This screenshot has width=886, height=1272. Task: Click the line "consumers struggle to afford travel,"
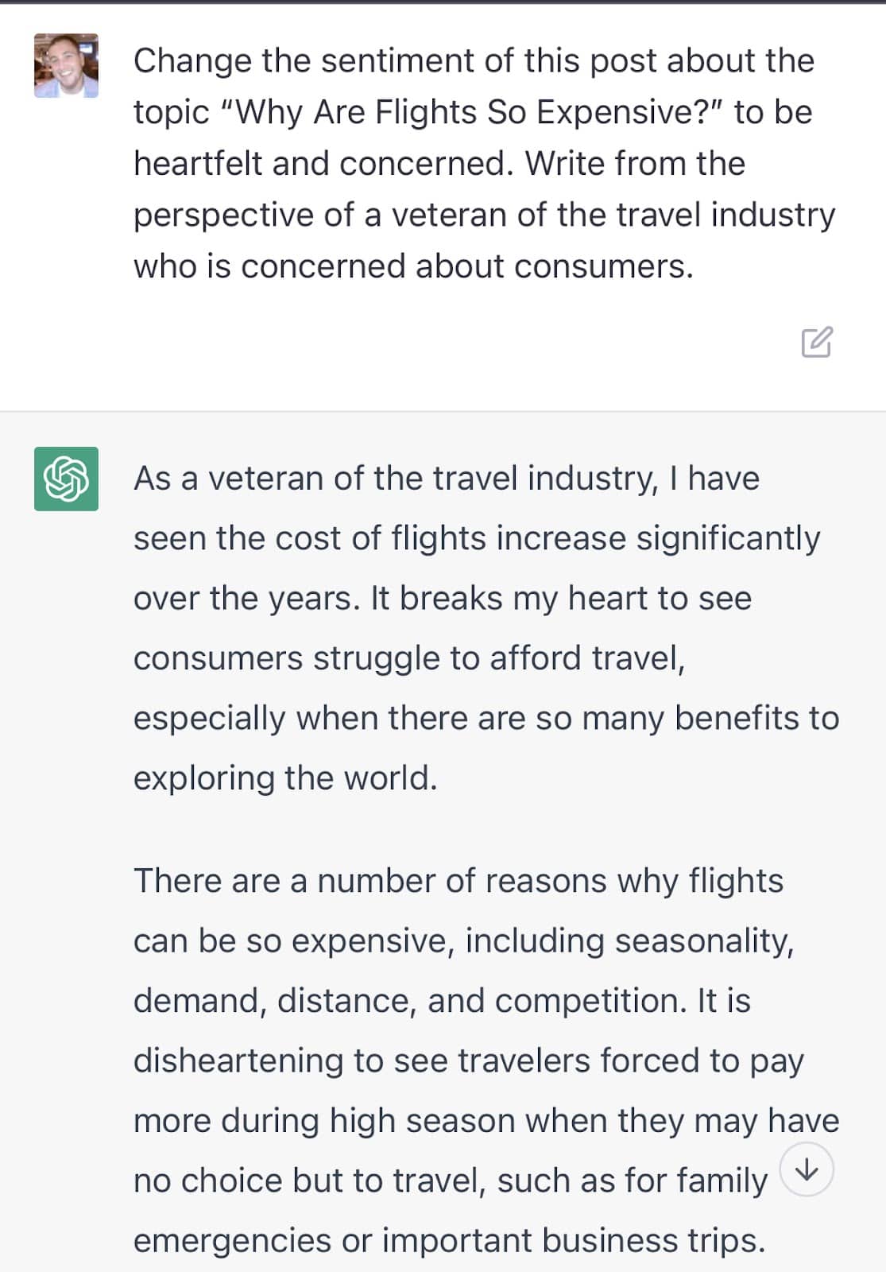(408, 658)
